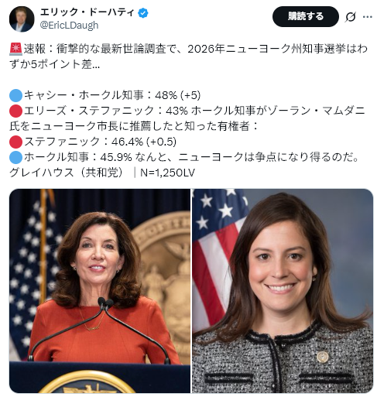The height and width of the screenshot is (397, 377).
Task: Open the right portrait photo with flag
Action: tap(283, 291)
